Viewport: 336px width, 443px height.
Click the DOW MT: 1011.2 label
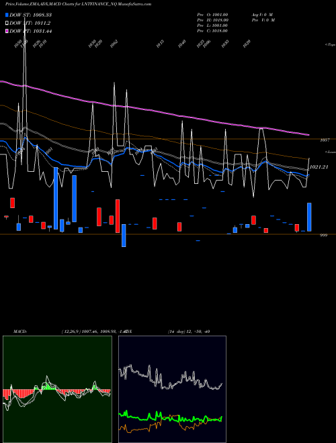pos(30,23)
